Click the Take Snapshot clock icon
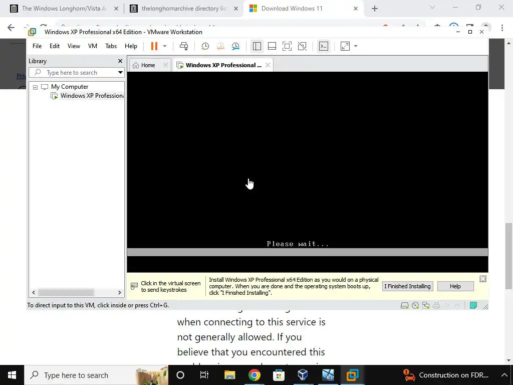The height and width of the screenshot is (385, 513). 205,46
